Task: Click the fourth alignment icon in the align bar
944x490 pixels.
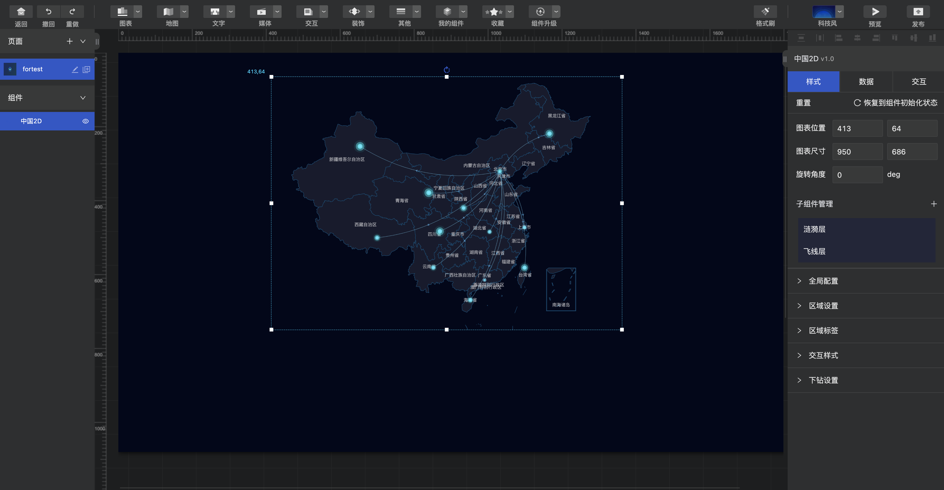Action: pos(858,38)
